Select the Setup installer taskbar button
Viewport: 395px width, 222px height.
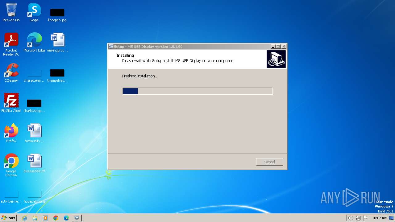77,218
